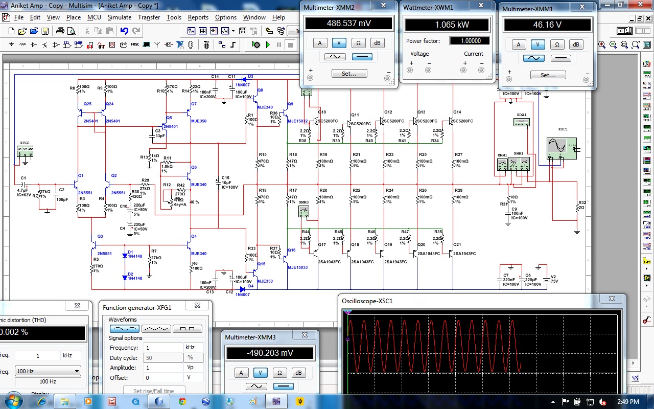Run the simulation
This screenshot has width=654, height=409.
(x=268, y=44)
